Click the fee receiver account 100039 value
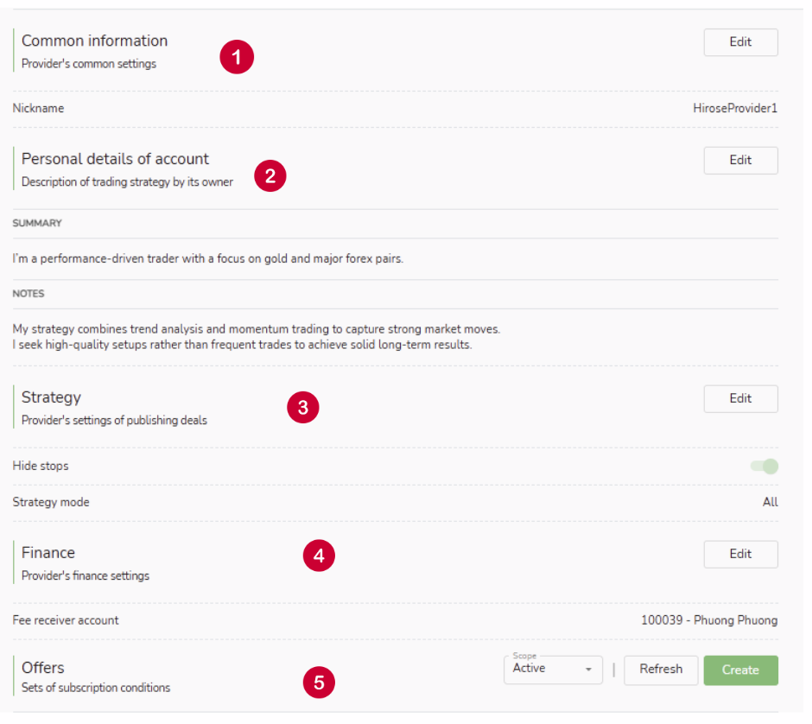Viewport: 812px width, 724px height. coord(709,620)
